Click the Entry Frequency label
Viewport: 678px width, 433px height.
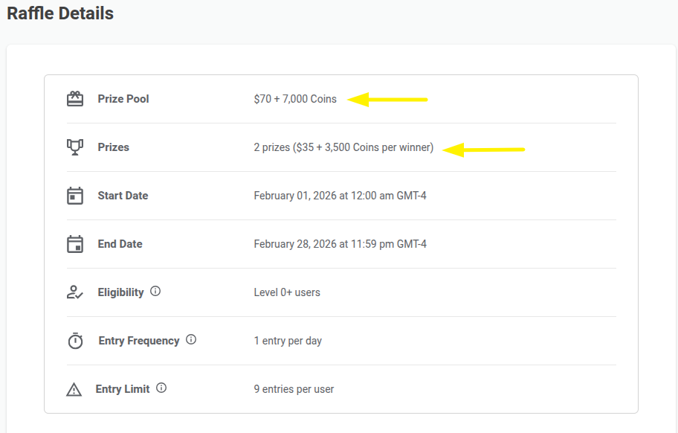pyautogui.click(x=139, y=341)
